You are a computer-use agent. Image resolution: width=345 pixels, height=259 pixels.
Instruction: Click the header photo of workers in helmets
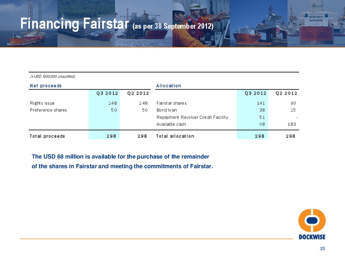[201, 23]
